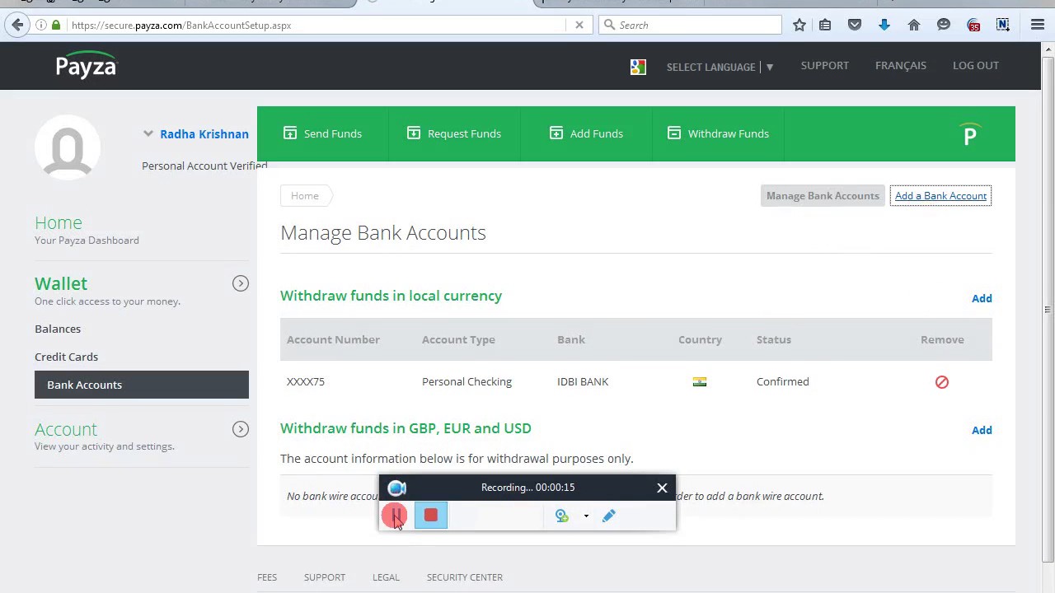Click the pencil annotation icon in recorder
The width and height of the screenshot is (1055, 593).
click(609, 516)
